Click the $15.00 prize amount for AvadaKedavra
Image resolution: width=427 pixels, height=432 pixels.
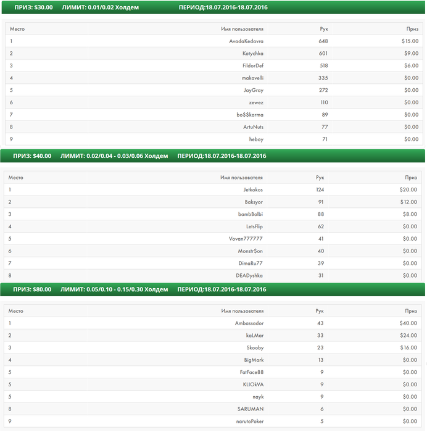[x=409, y=41]
